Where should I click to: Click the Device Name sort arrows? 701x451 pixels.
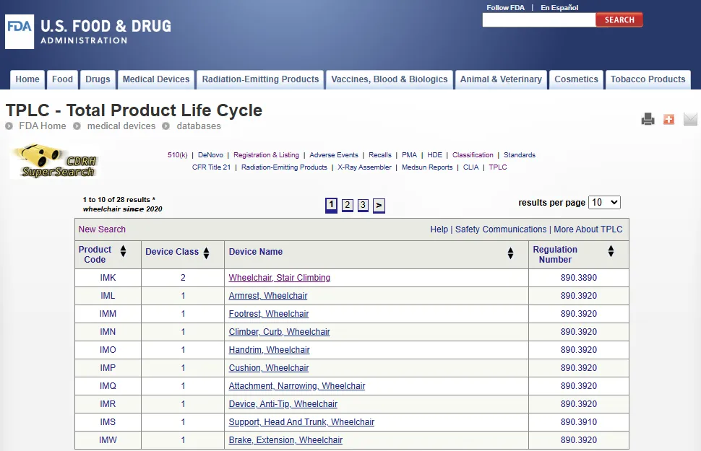pos(510,253)
